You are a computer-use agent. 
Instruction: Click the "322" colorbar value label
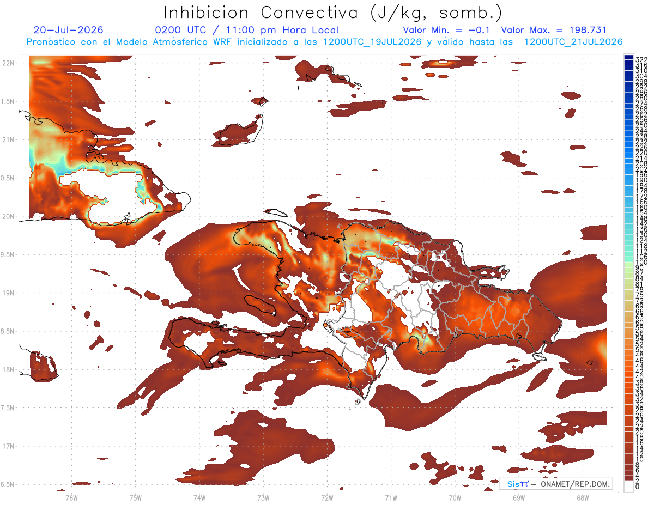641,59
